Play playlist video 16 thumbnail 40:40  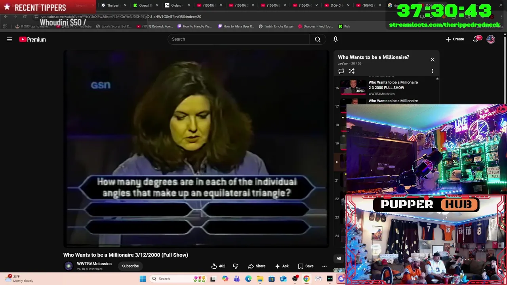tap(353, 87)
